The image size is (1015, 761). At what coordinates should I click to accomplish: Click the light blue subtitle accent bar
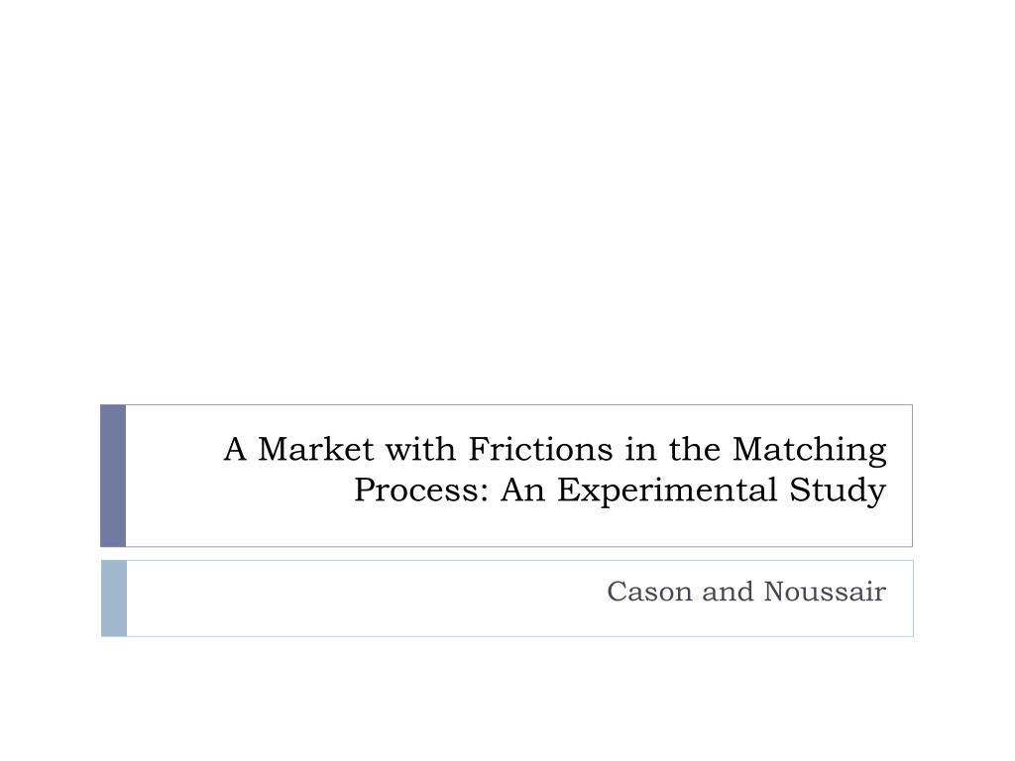[114, 598]
